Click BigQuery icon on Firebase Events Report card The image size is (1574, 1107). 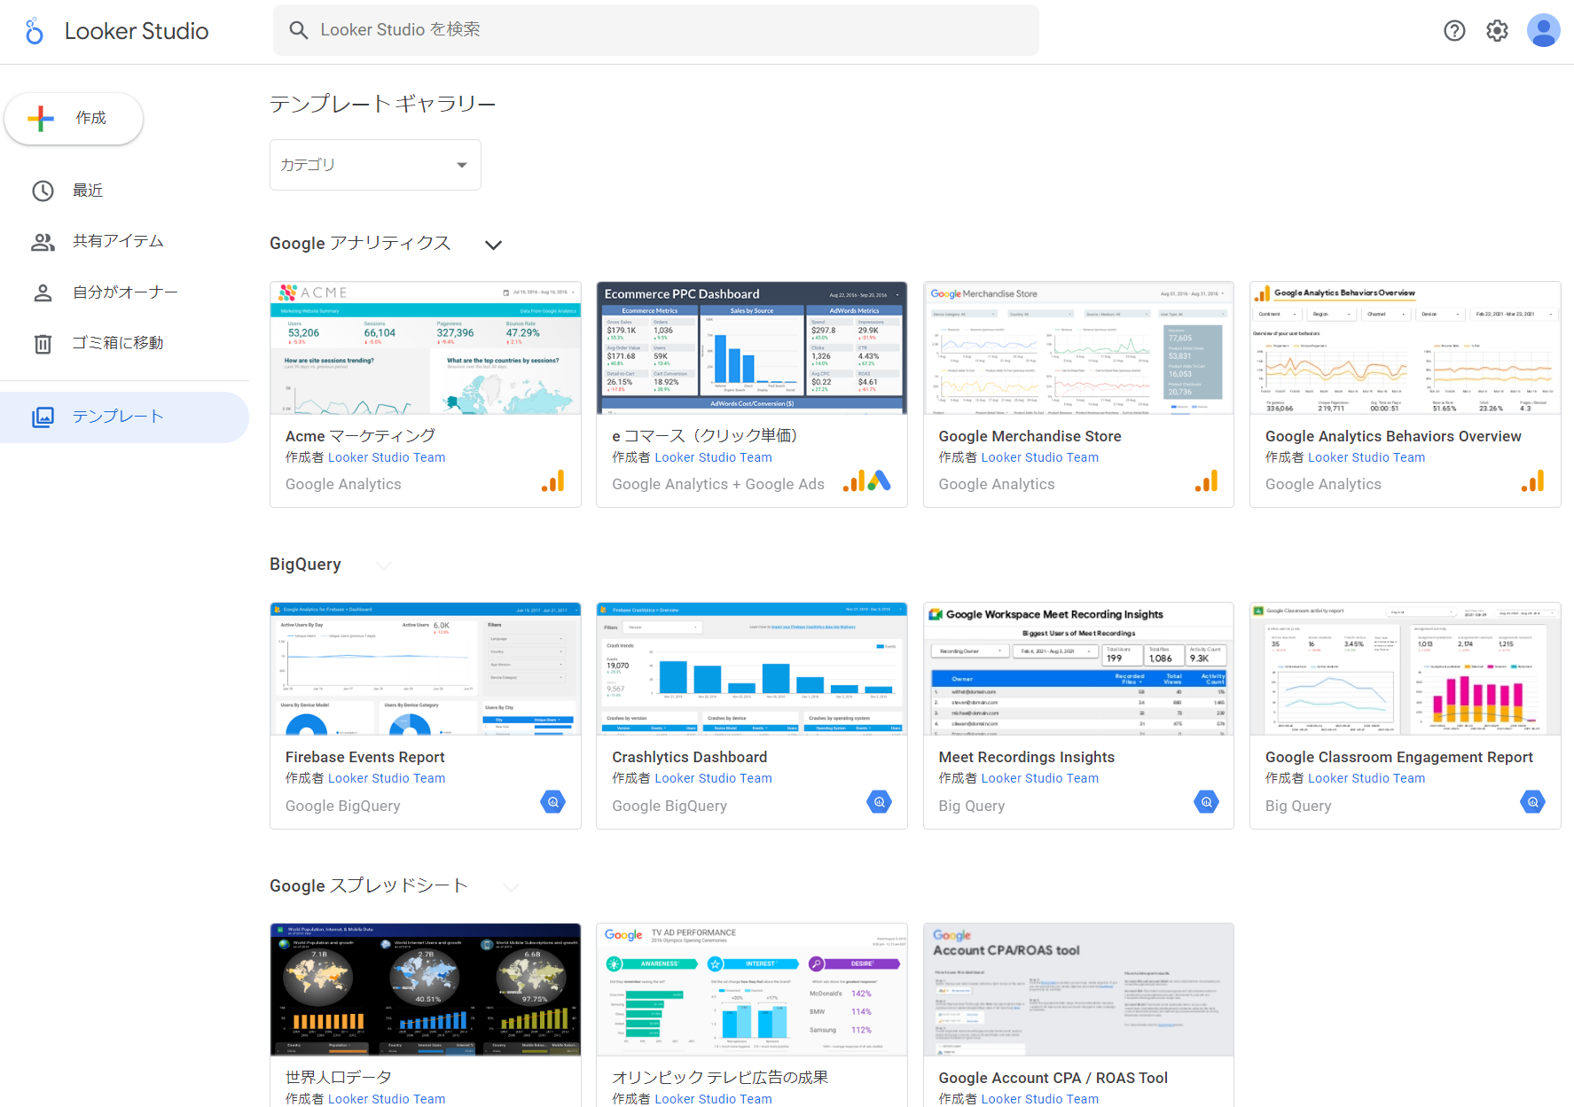click(x=553, y=802)
